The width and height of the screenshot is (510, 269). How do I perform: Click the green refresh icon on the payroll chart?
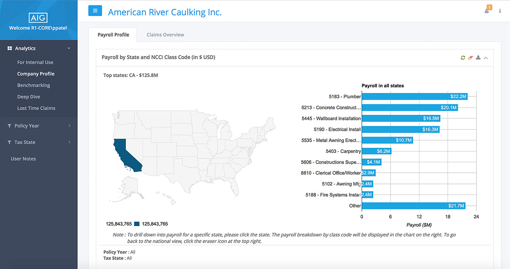[x=463, y=57]
